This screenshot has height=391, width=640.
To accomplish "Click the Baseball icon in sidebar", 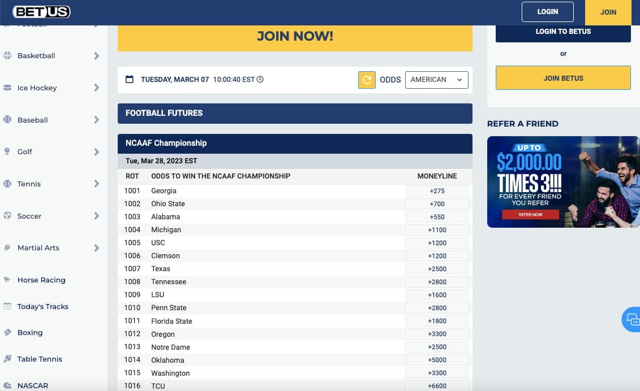I will [7, 119].
